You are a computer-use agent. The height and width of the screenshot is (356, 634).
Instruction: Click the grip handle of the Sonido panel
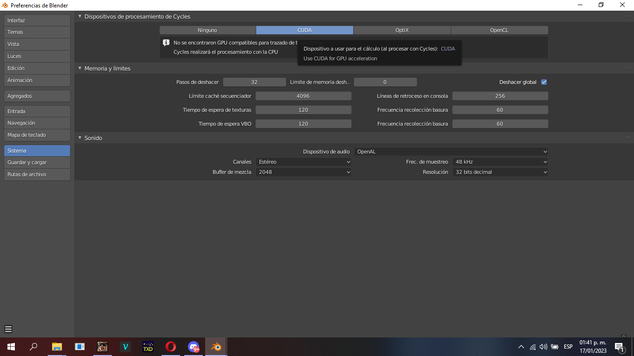(628, 138)
